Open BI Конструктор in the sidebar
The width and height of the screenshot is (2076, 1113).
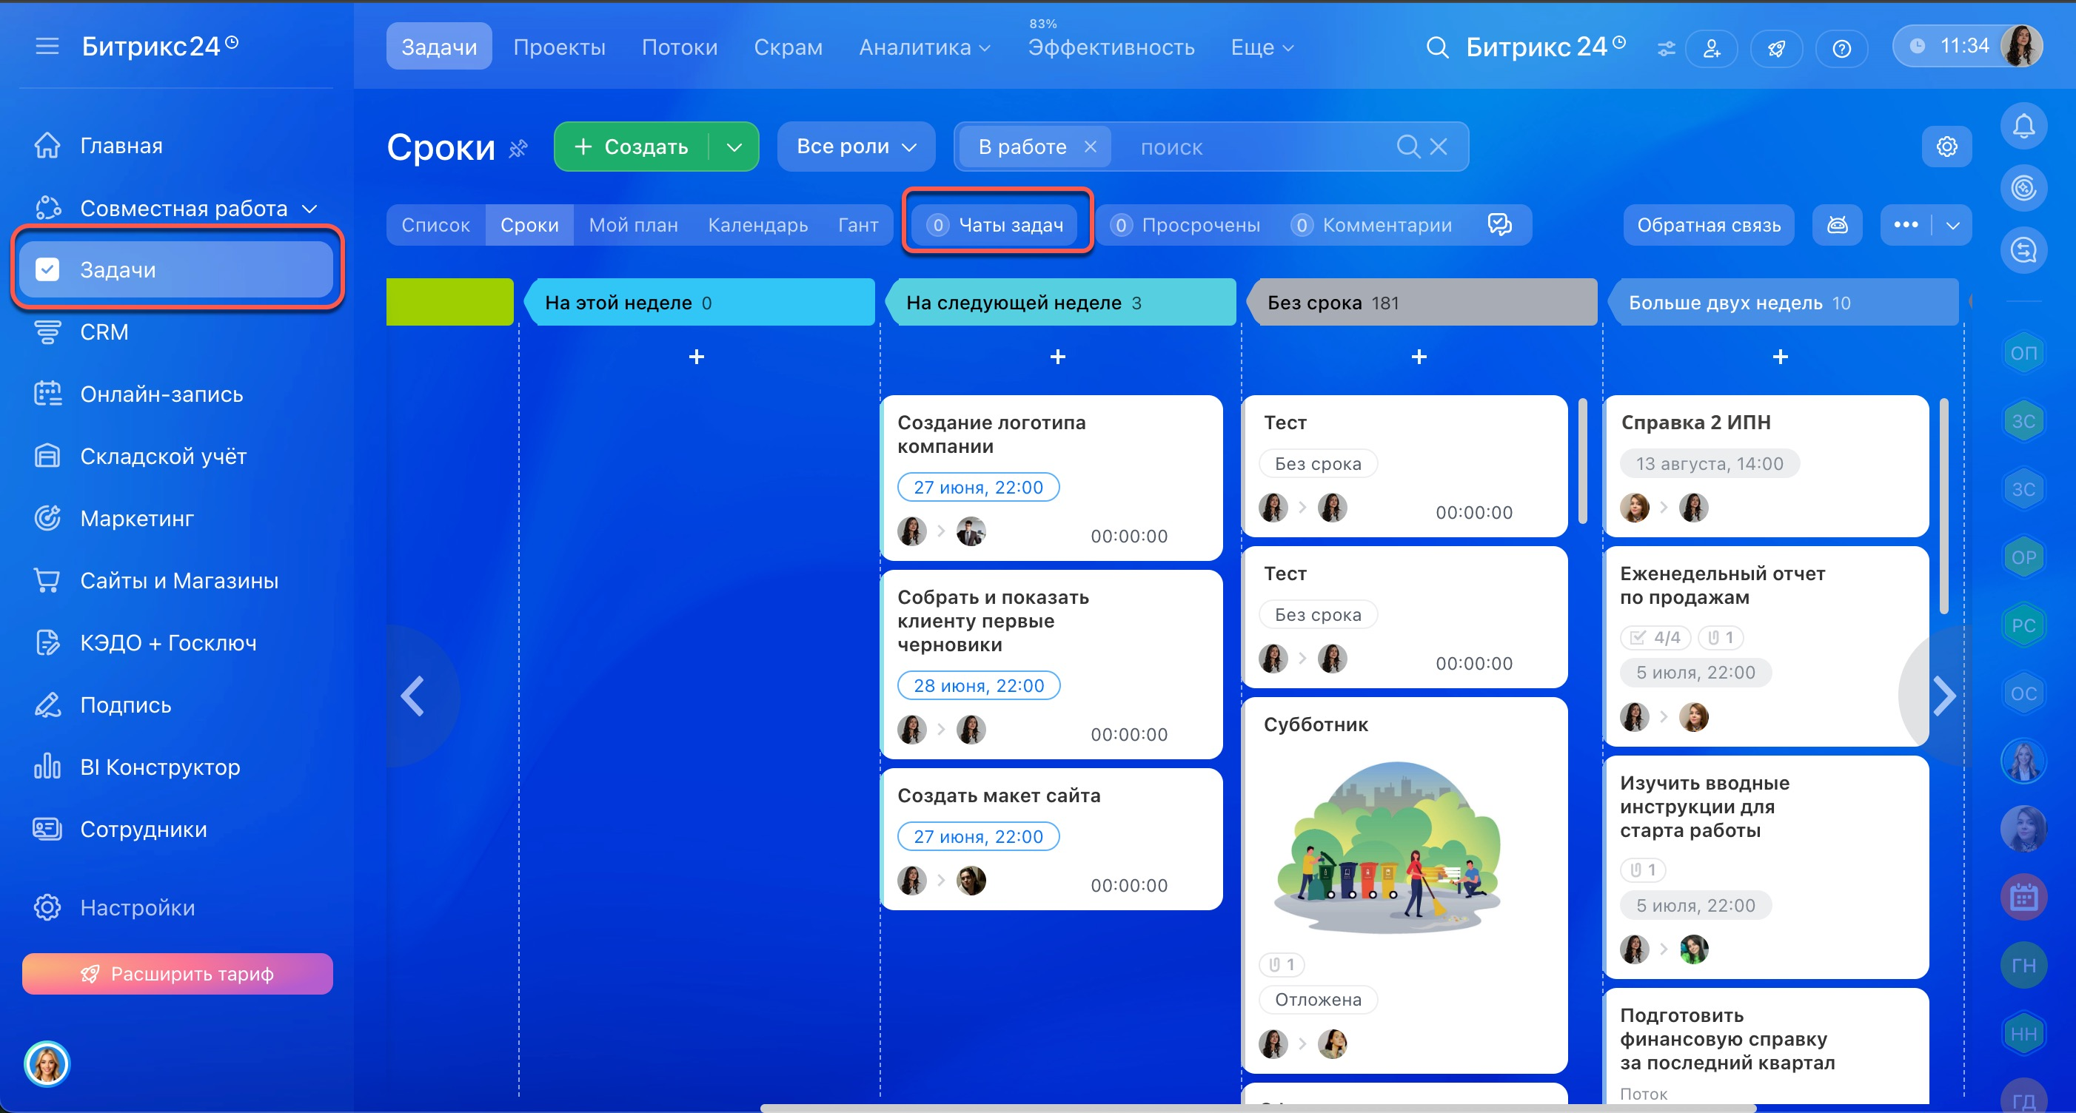pyautogui.click(x=136, y=767)
